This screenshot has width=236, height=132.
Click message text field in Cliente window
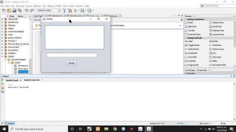pyautogui.click(x=72, y=55)
